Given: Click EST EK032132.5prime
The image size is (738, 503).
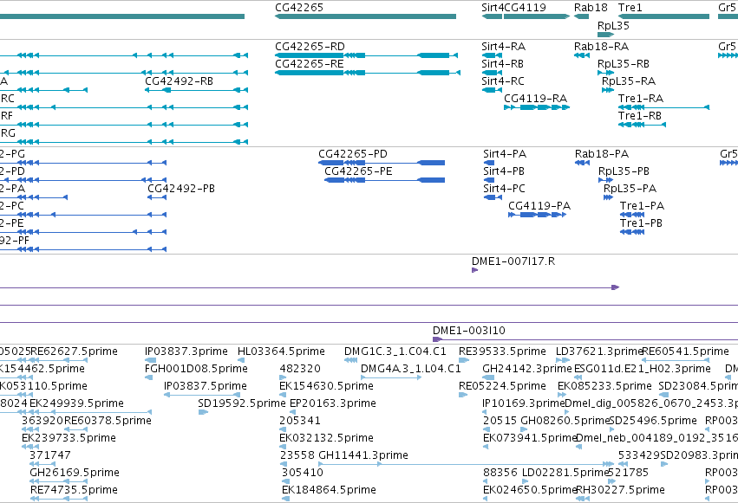Looking at the screenshot, I should tap(327, 439).
